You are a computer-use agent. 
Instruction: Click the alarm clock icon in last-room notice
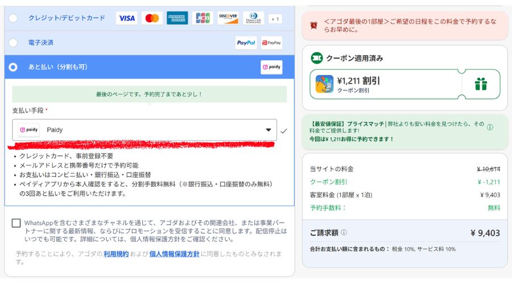[x=314, y=26]
